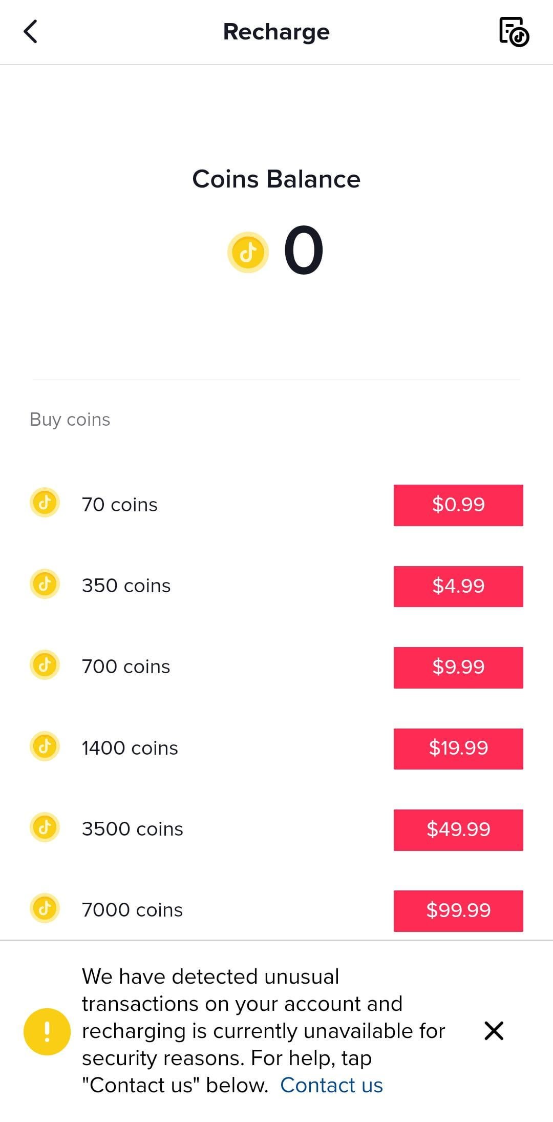Viewport: 553px width, 1122px height.
Task: Tap the 7000 coins label
Action: tap(132, 910)
